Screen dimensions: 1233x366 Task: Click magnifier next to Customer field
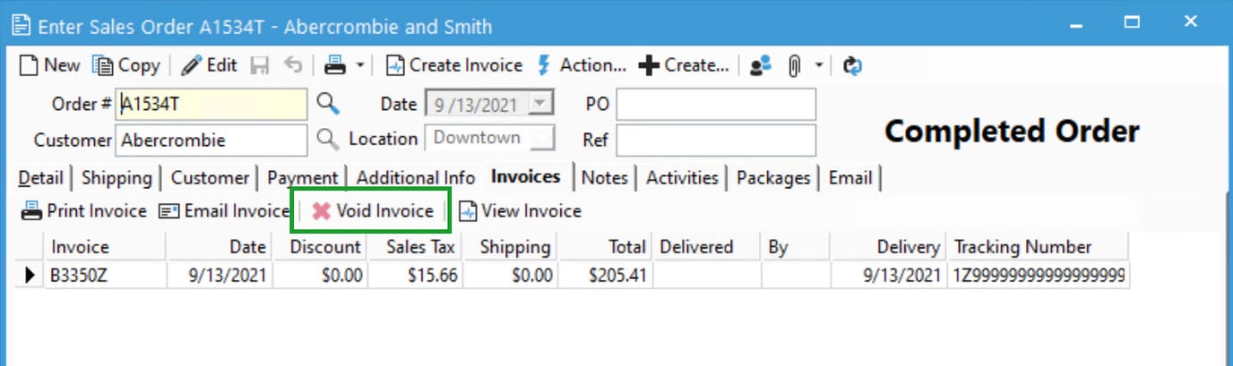click(329, 140)
